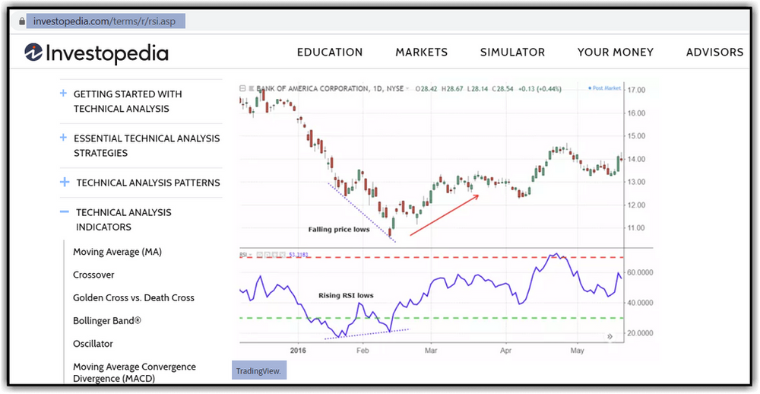760x394 pixels.
Task: Click the Rising RSI lows annotation
Action: (346, 295)
